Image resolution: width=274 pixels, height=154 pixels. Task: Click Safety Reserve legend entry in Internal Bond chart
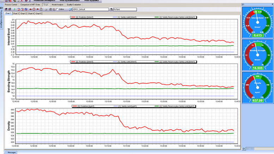(x=175, y=17)
